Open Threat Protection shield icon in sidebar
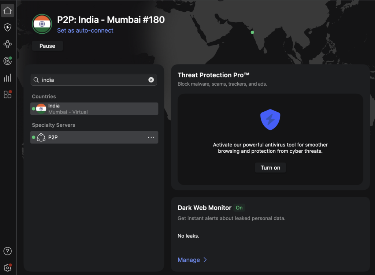The height and width of the screenshot is (275, 375). point(7,27)
